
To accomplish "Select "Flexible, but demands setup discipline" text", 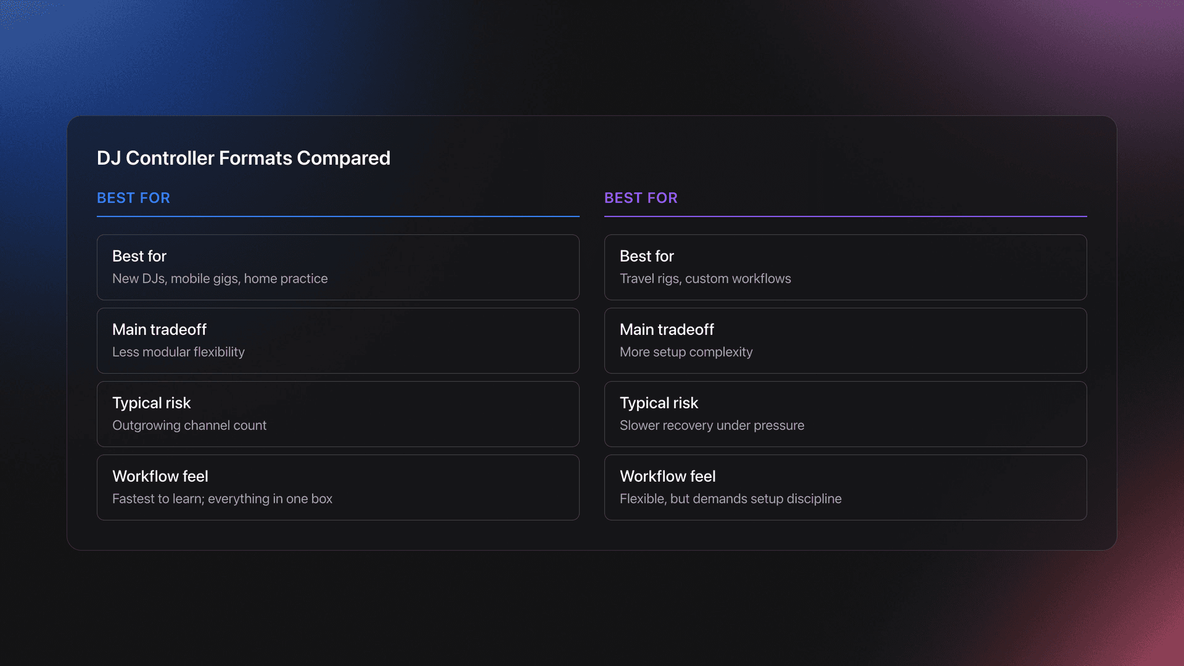I will [730, 499].
